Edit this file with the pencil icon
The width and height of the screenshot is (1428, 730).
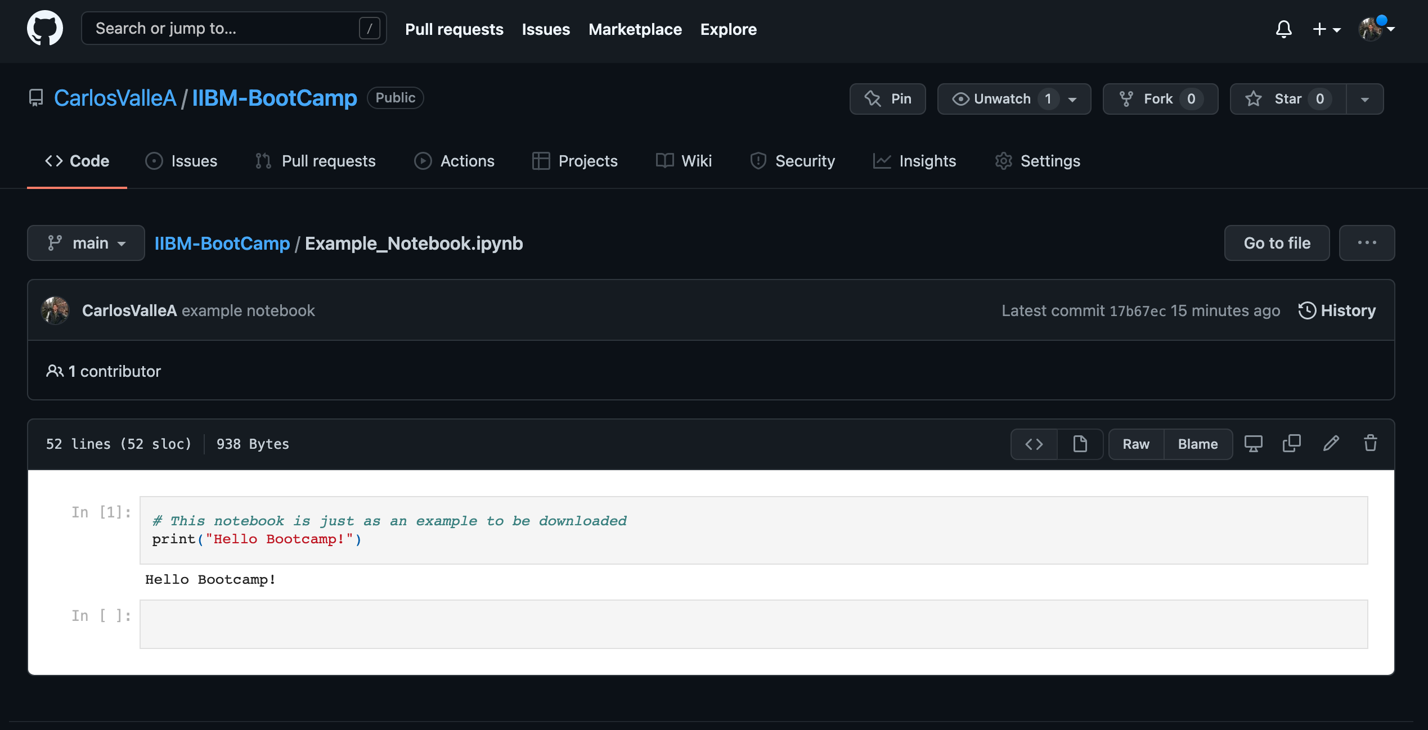point(1331,444)
